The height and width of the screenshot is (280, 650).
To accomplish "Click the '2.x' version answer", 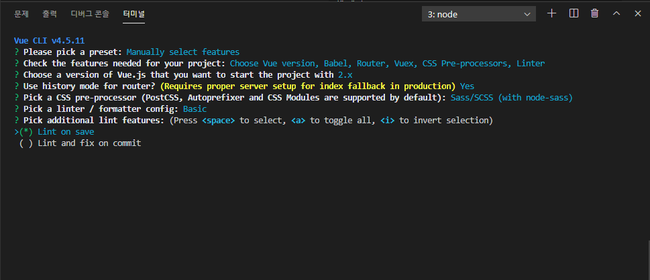I will pyautogui.click(x=345, y=75).
